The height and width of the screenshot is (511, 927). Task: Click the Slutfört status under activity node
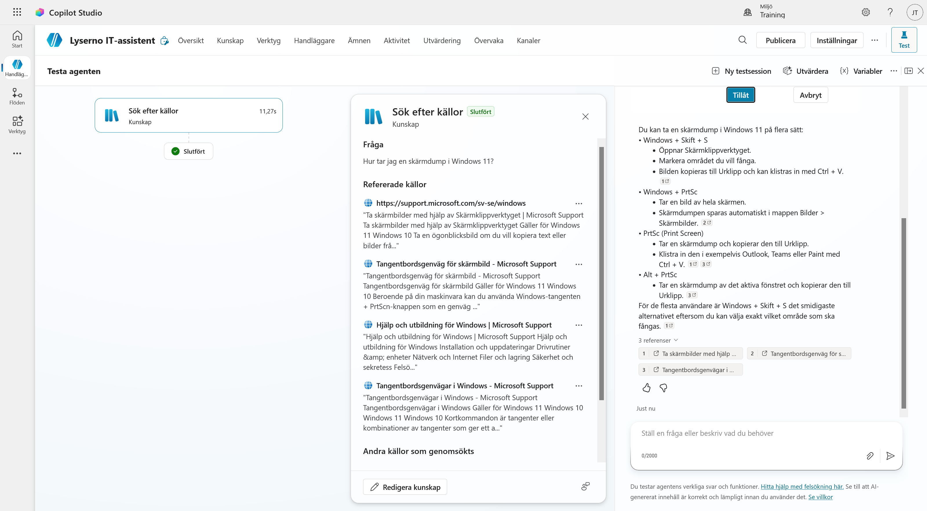click(x=189, y=151)
